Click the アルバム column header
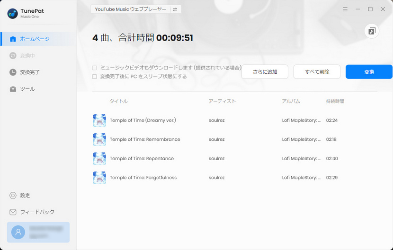This screenshot has width=393, height=250. pyautogui.click(x=291, y=101)
